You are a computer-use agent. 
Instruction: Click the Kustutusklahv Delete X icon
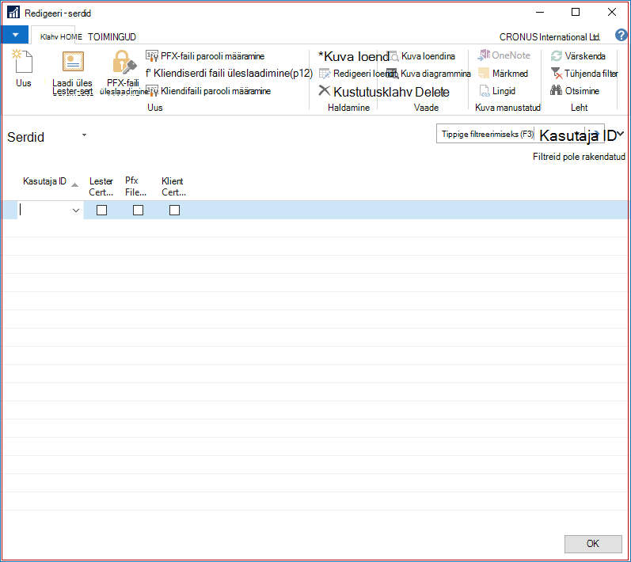point(325,90)
